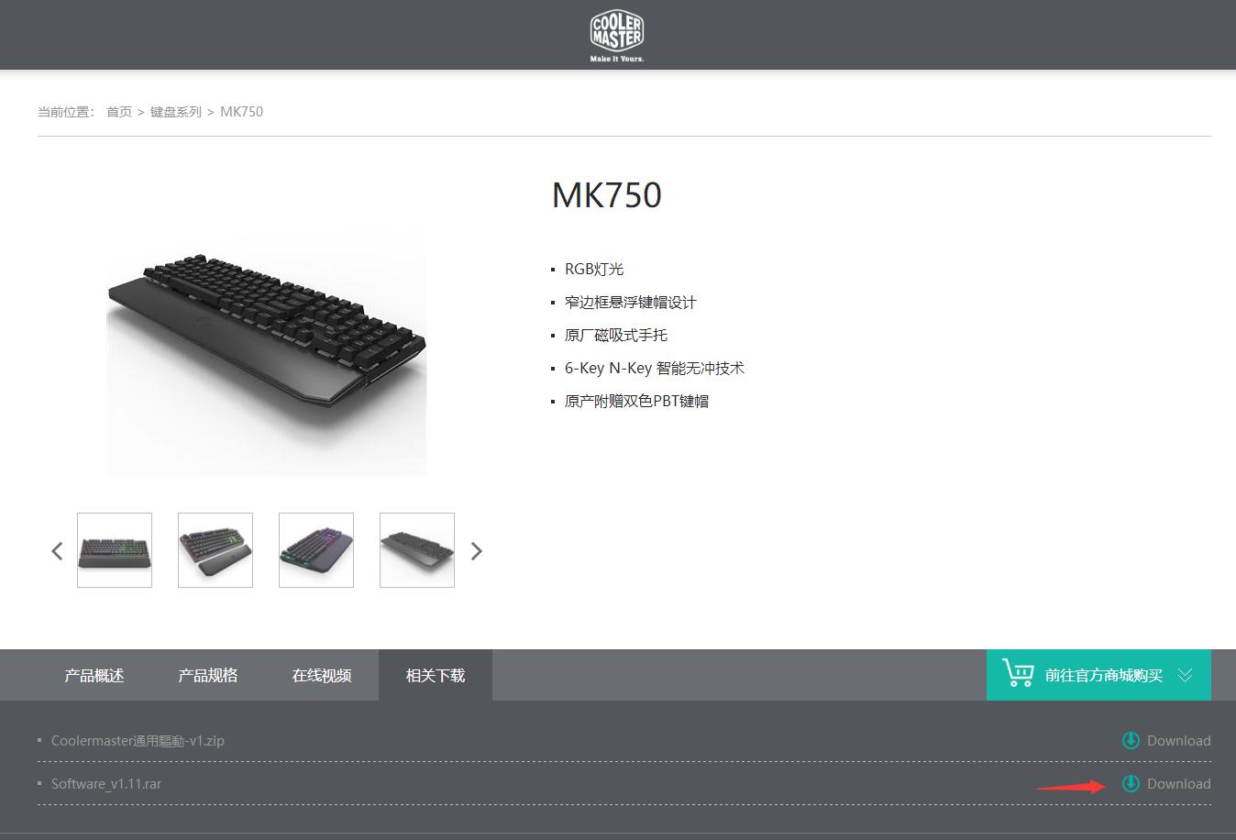The height and width of the screenshot is (840, 1236).
Task: Open the 产品规格 tab
Action: [x=208, y=675]
